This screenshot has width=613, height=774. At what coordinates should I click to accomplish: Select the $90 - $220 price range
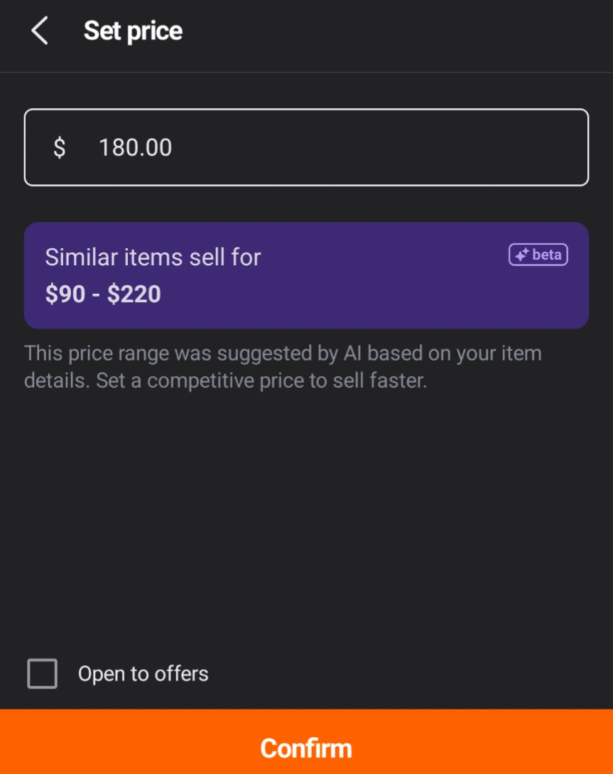pos(103,294)
